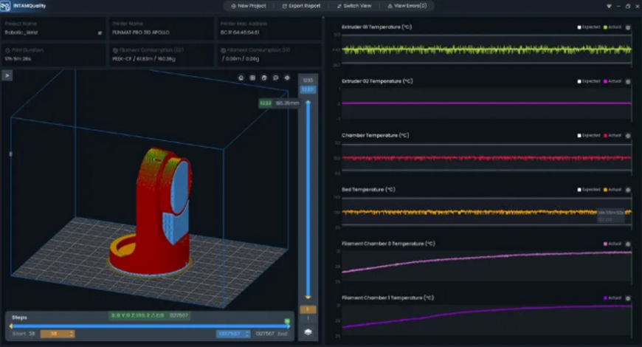Toggle Actual legend on Extruder 02 chart
The height and width of the screenshot is (347, 642).
(x=612, y=81)
